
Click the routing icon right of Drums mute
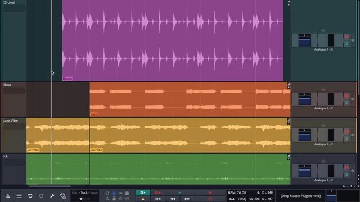pyautogui.click(x=353, y=40)
